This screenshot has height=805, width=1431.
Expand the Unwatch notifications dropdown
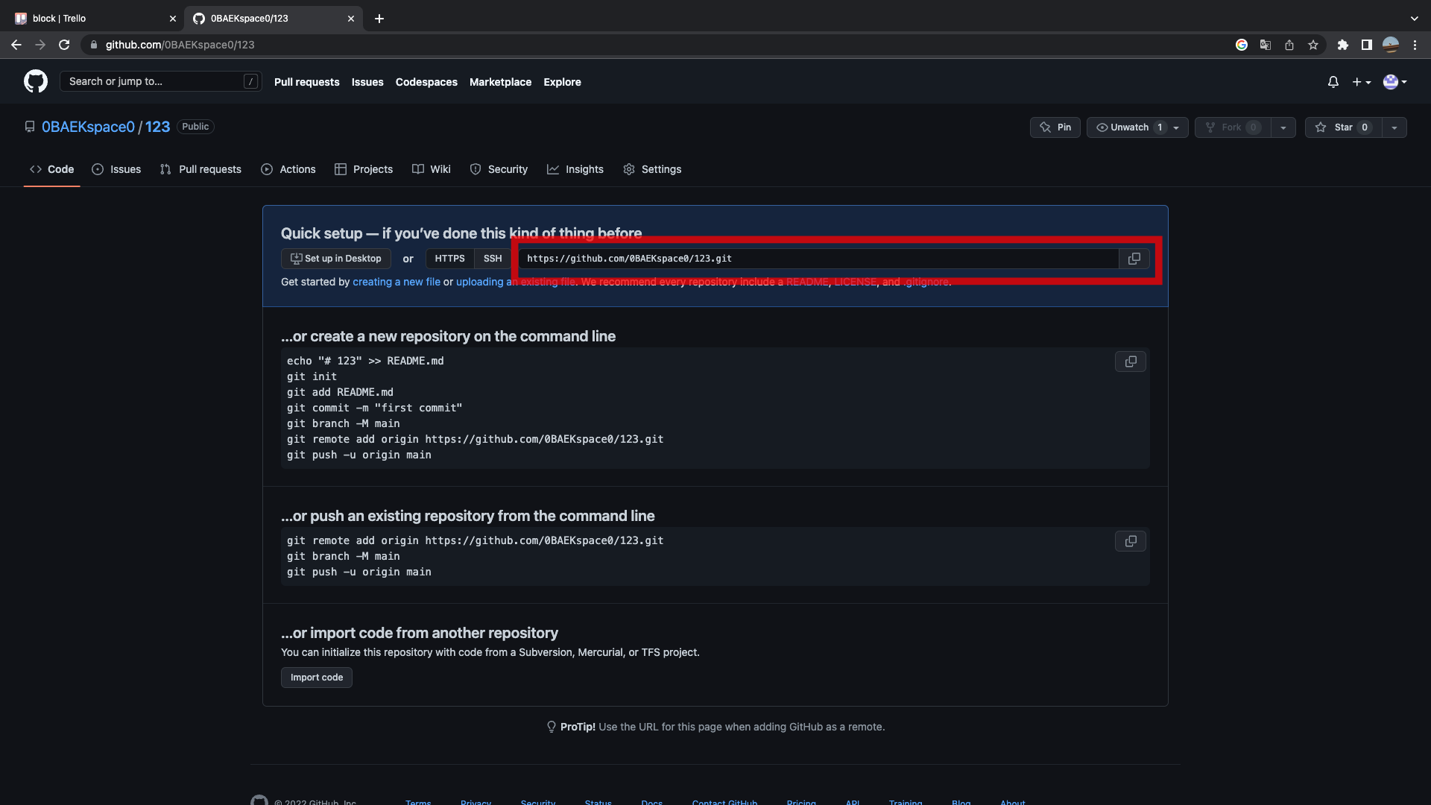tap(1176, 127)
